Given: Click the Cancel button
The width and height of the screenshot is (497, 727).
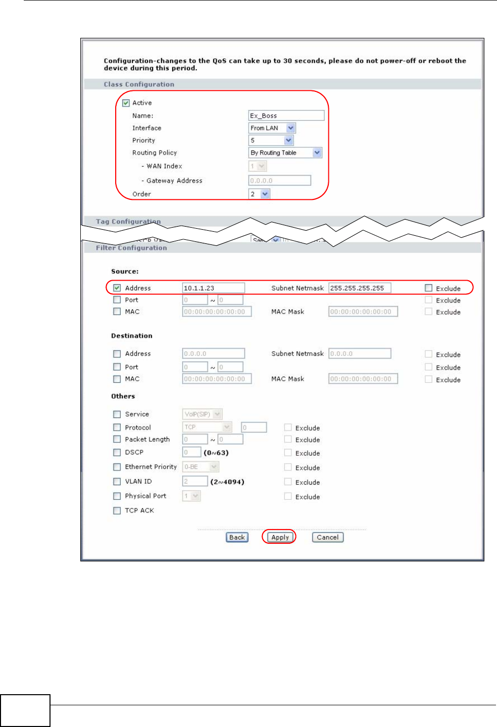Looking at the screenshot, I should 328,537.
